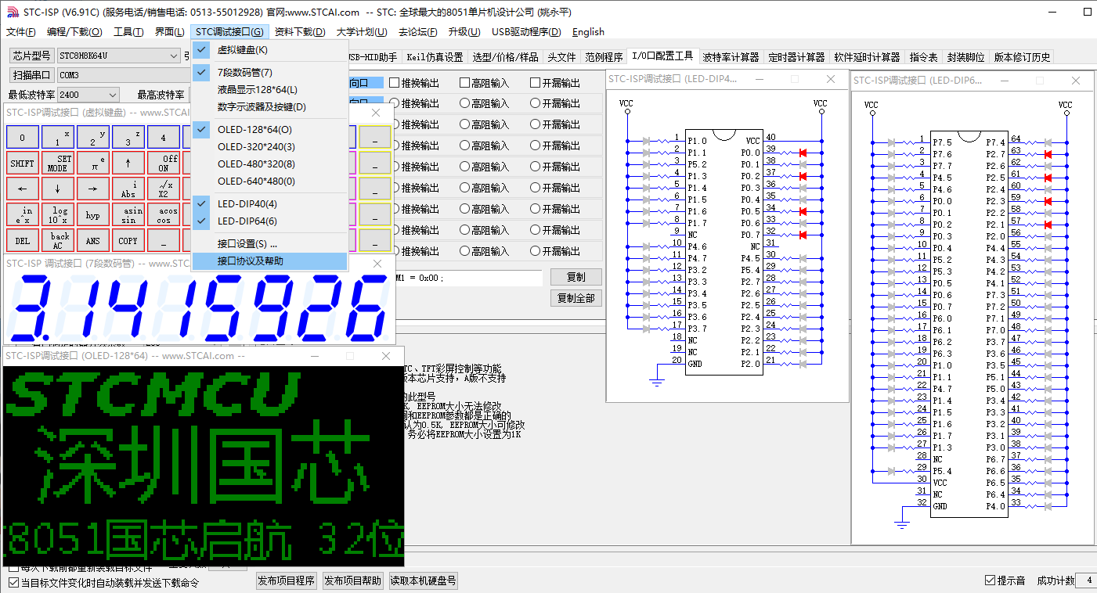1097x593 pixels.
Task: Click the up arrow key on virtual keyboard
Action: tap(128, 163)
